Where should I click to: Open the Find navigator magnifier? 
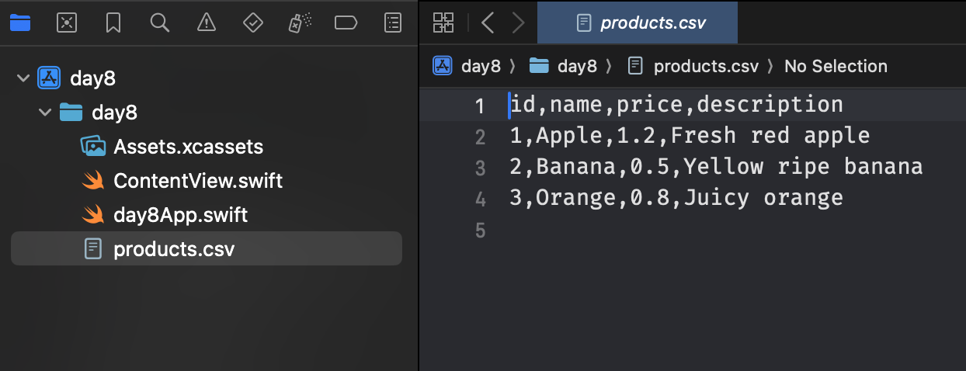pos(160,23)
